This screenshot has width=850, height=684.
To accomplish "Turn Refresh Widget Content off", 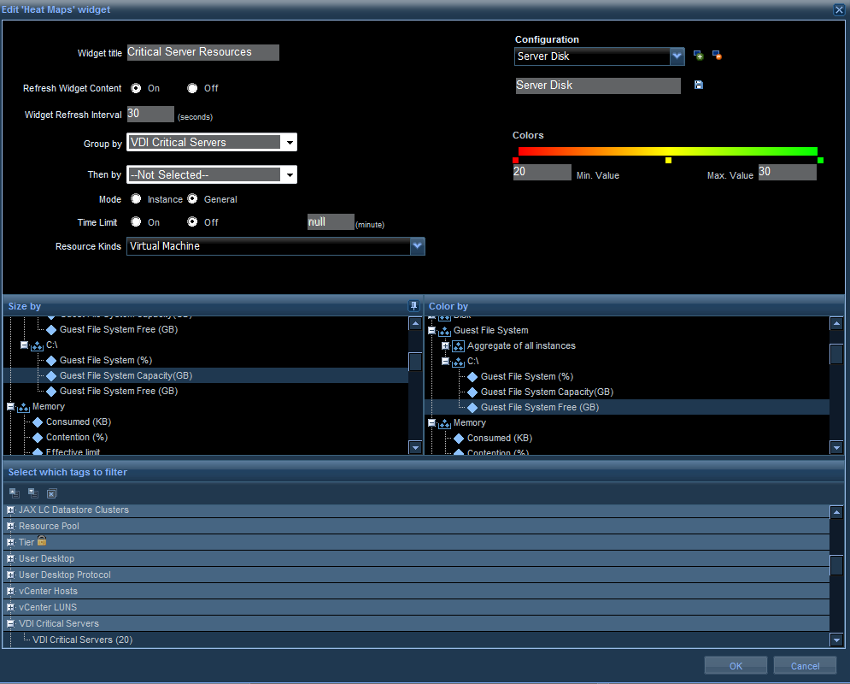I will [192, 88].
